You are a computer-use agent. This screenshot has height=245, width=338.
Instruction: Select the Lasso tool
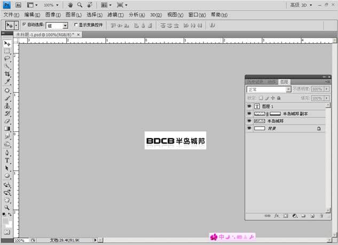(7, 59)
